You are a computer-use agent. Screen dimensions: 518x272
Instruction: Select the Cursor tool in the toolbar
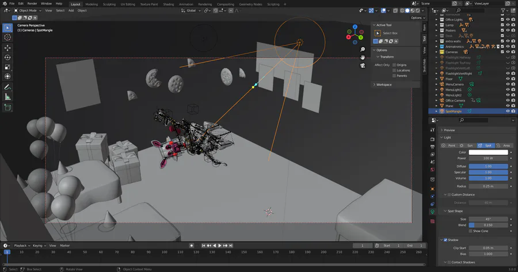(x=7, y=37)
